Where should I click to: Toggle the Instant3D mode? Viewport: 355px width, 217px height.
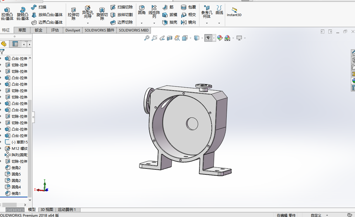click(x=234, y=12)
